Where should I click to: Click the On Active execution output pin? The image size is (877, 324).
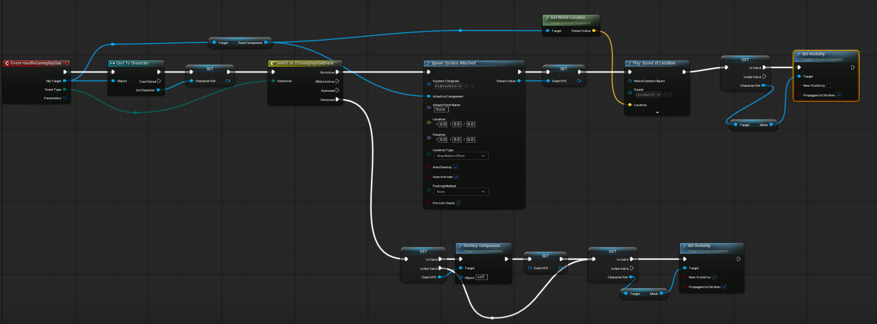338,72
